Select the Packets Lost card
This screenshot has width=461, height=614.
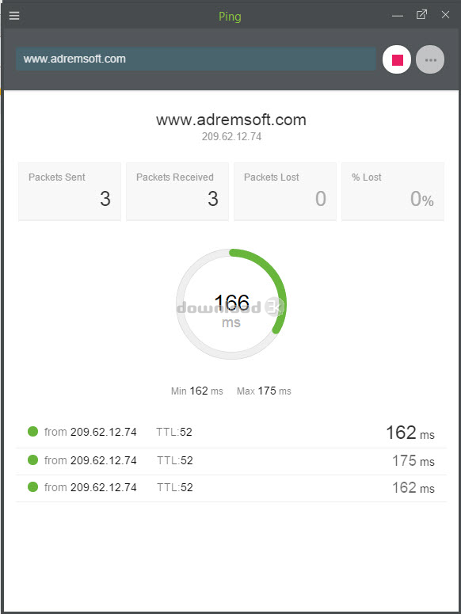[285, 192]
